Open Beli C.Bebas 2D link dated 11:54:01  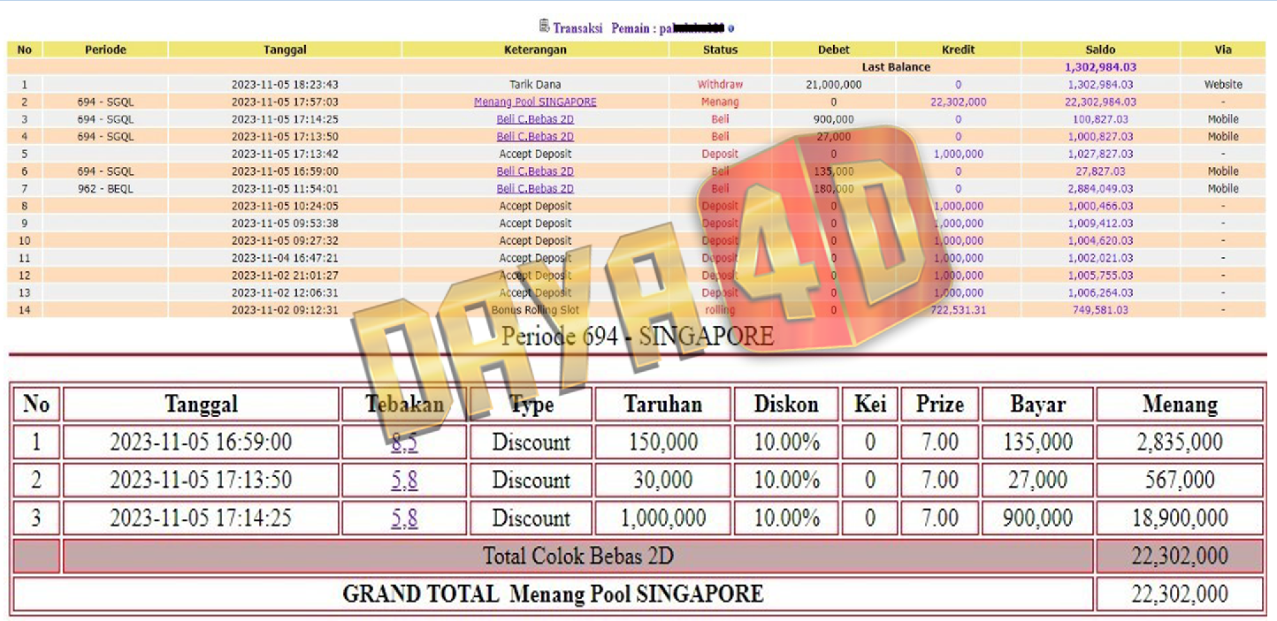(x=535, y=188)
